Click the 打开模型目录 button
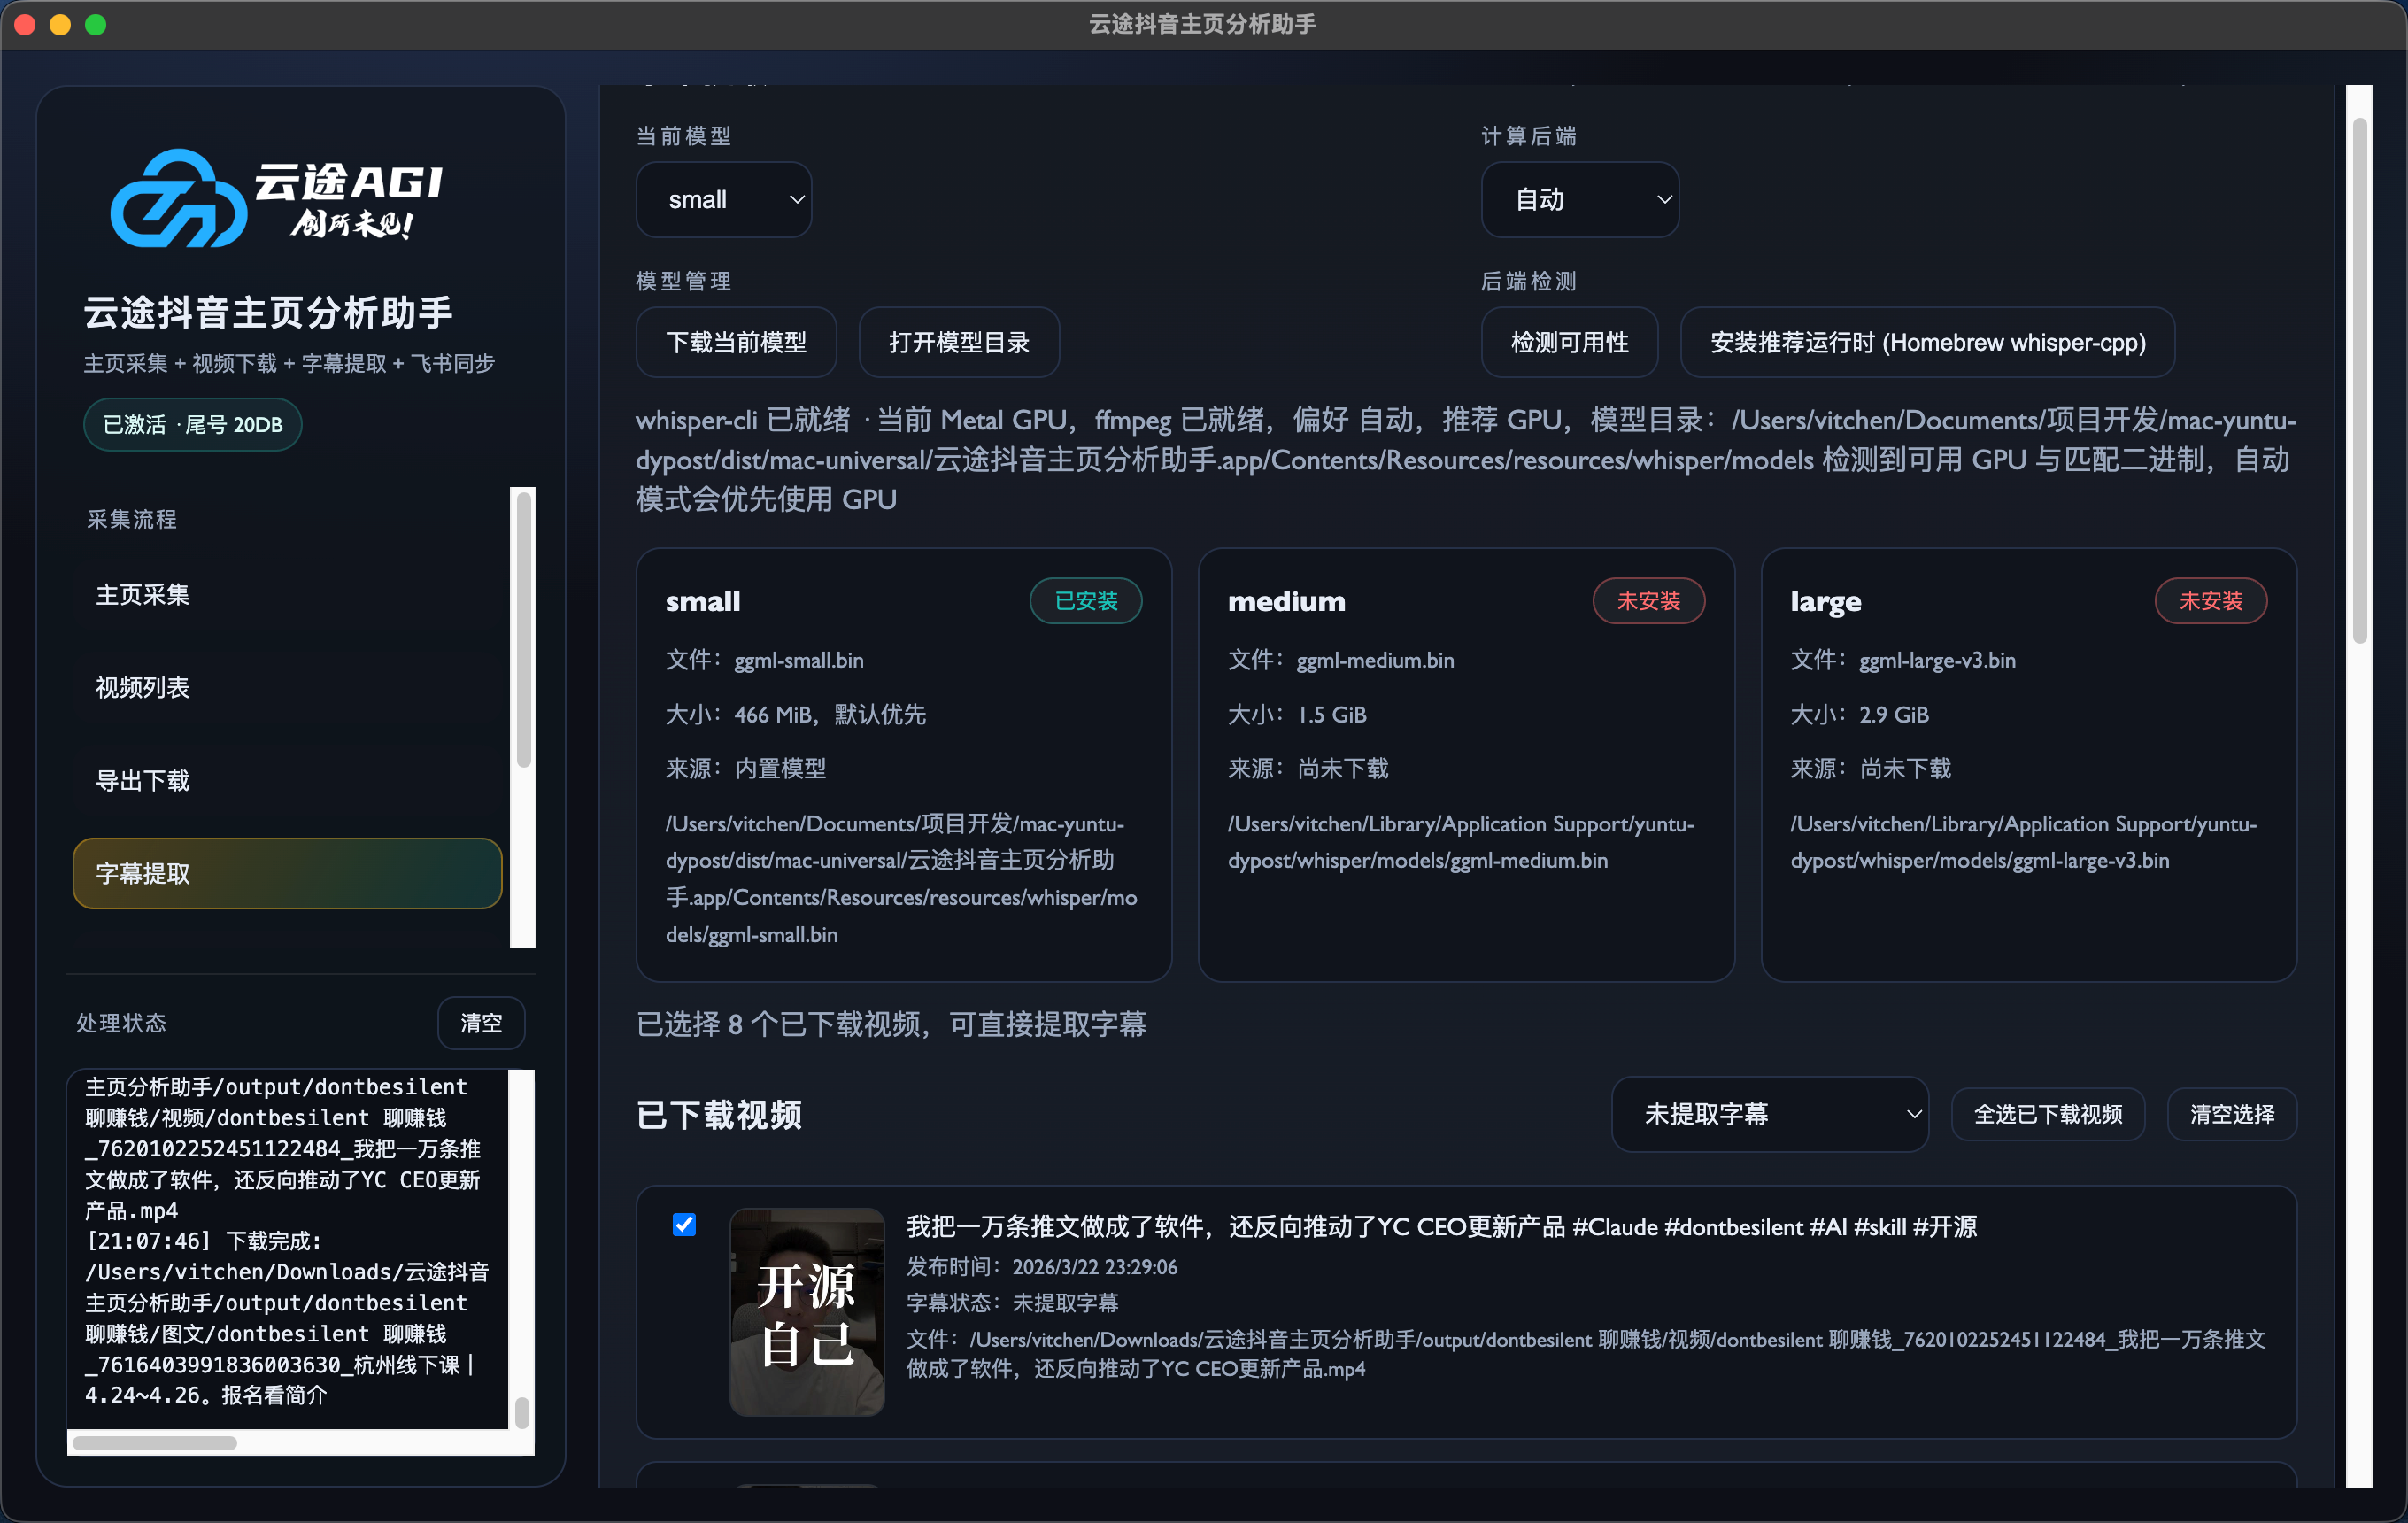The image size is (2408, 1523). click(x=958, y=341)
